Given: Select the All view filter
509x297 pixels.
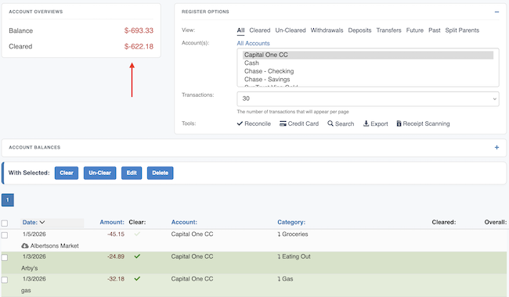Looking at the screenshot, I should pos(240,30).
